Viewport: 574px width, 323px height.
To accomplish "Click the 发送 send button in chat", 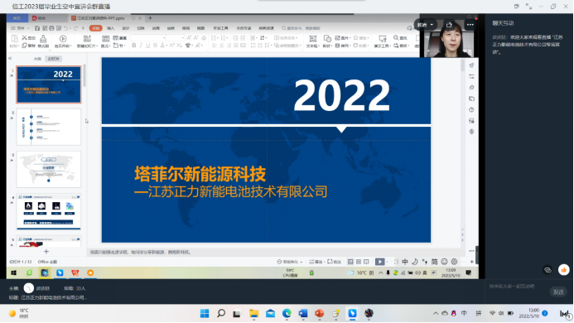I will [x=558, y=292].
